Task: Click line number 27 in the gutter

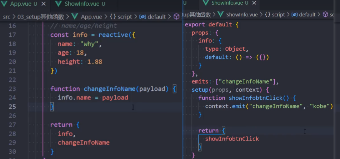Action: pyautogui.click(x=12, y=125)
